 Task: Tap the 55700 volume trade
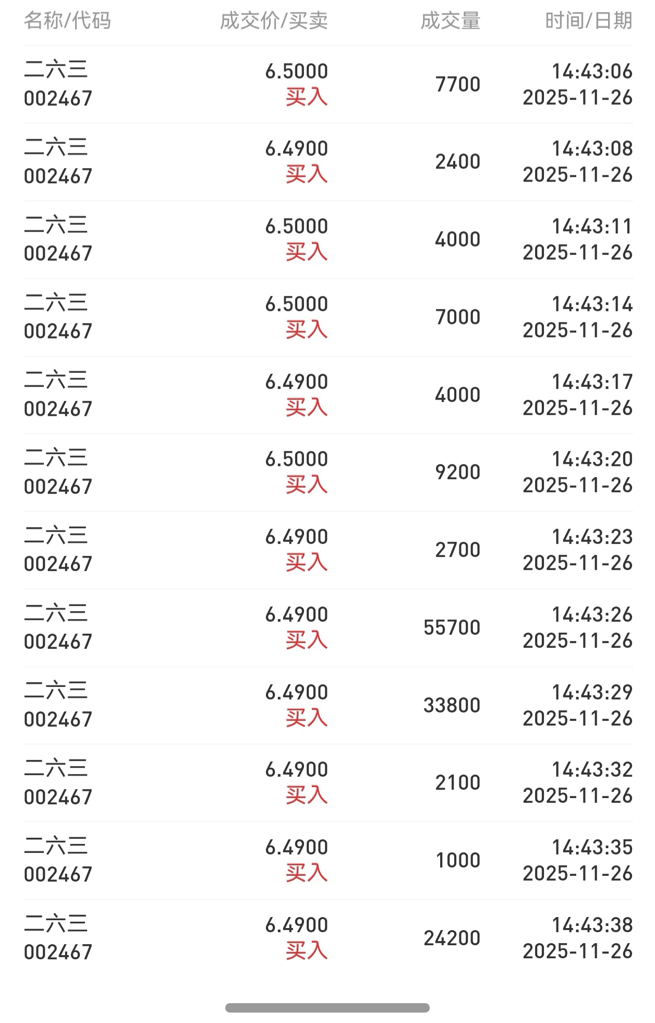tap(452, 627)
